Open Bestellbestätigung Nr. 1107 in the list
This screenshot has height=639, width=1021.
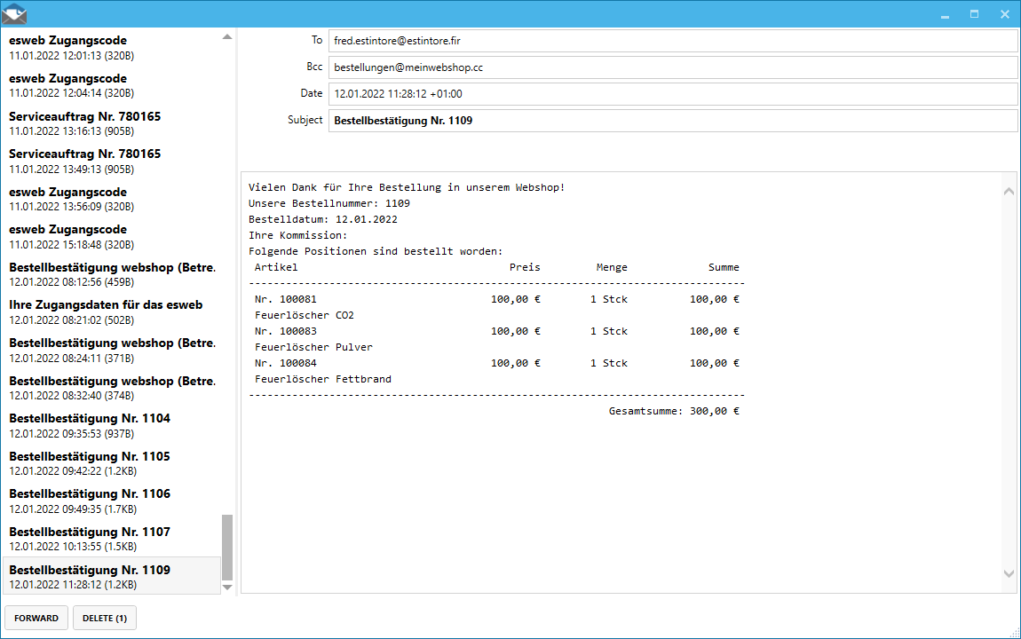pos(112,539)
